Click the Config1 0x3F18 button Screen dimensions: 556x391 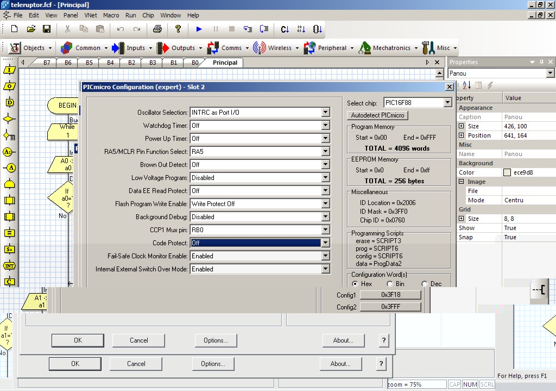(390, 295)
